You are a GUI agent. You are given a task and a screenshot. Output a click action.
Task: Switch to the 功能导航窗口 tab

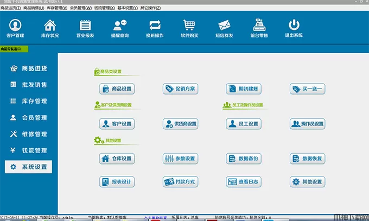tap(14, 49)
